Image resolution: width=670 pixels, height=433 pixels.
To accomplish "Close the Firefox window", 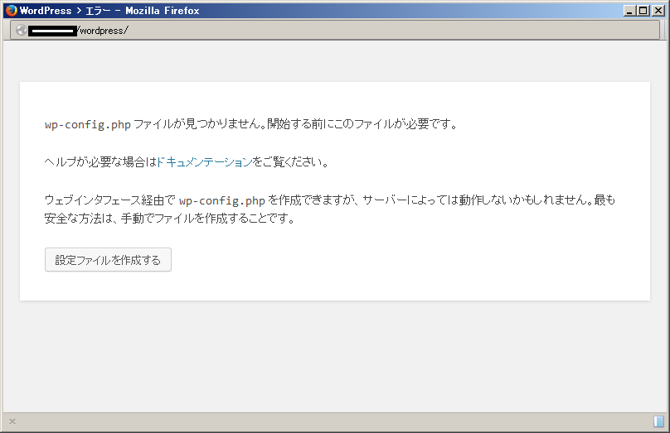I will tap(658, 11).
